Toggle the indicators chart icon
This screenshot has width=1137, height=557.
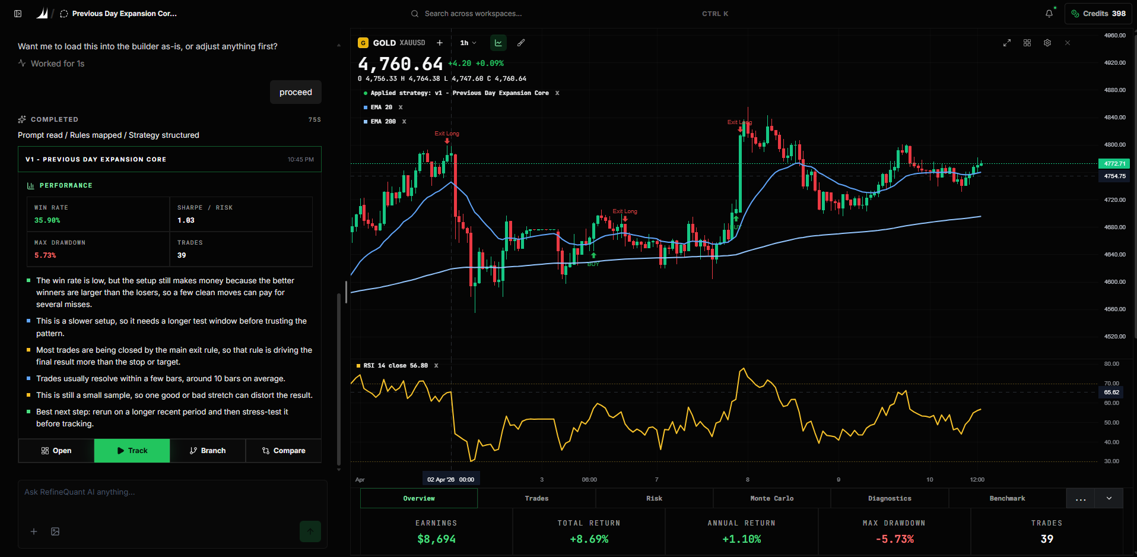click(x=498, y=43)
